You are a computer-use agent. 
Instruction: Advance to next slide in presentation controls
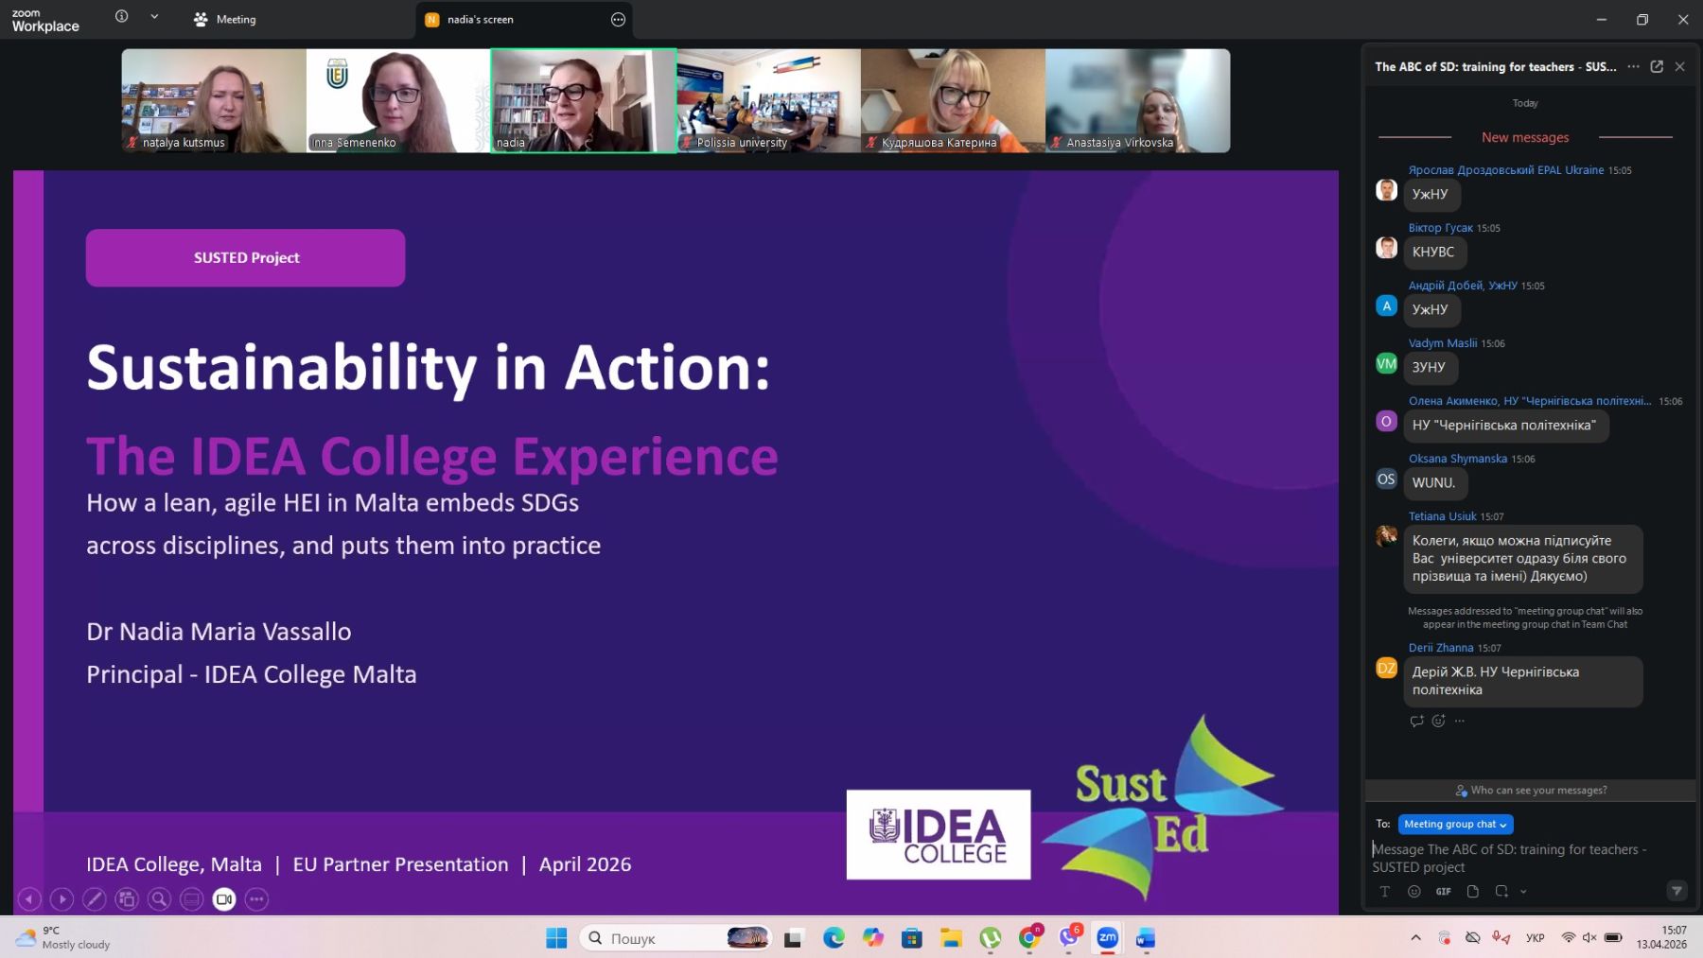click(62, 899)
